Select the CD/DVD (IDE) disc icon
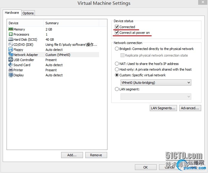 pos(11,45)
